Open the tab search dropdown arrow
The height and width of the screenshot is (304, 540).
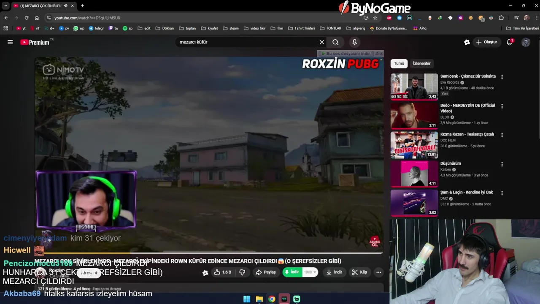[x=5, y=6]
